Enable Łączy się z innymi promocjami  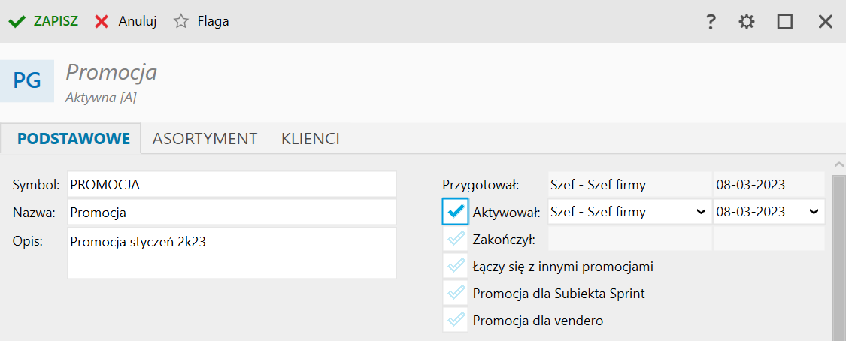coord(456,266)
